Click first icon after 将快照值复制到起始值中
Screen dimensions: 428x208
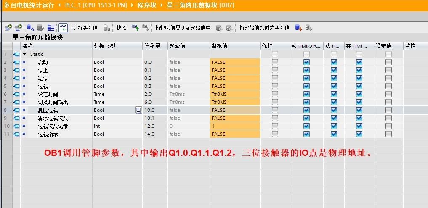coord(219,28)
